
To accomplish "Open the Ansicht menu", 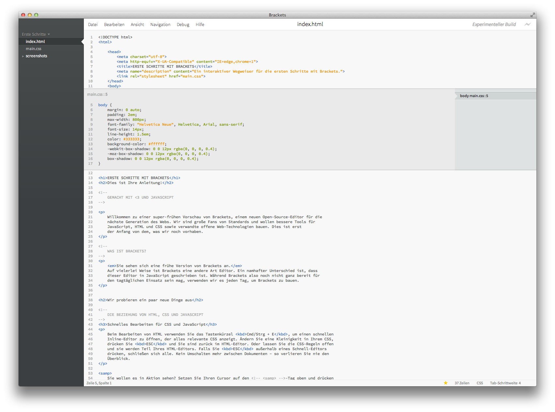I will tap(137, 25).
